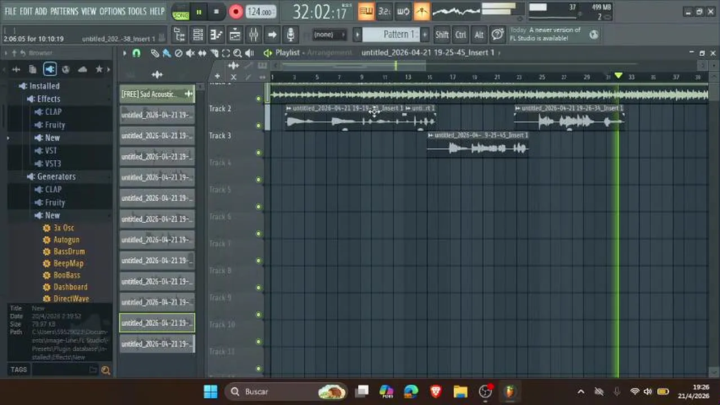
Task: Stop playback with the stop button
Action: (x=216, y=12)
